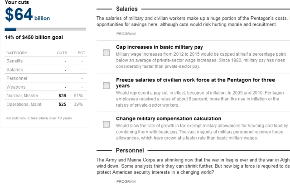Check the 'Cap increases in basic military pay' box
The image size is (290, 185).
click(106, 53)
